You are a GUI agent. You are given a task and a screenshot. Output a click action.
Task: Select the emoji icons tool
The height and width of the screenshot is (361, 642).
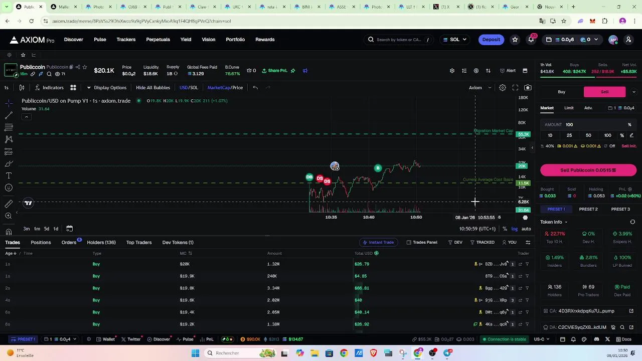click(x=9, y=188)
